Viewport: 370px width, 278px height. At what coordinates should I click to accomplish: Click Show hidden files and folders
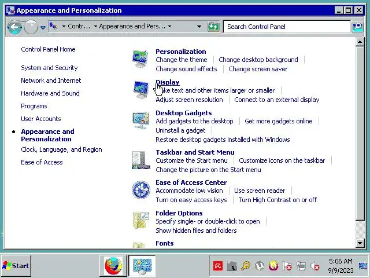[x=196, y=231]
